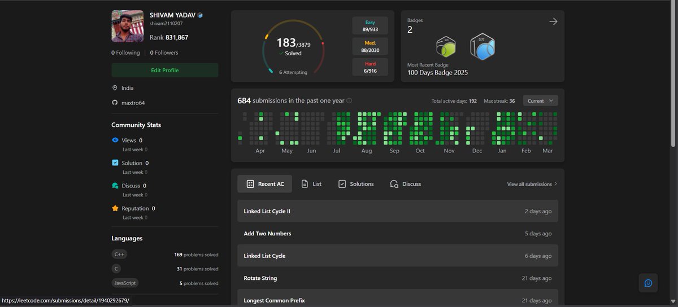
Task: Open the Current year dropdown
Action: pos(541,100)
